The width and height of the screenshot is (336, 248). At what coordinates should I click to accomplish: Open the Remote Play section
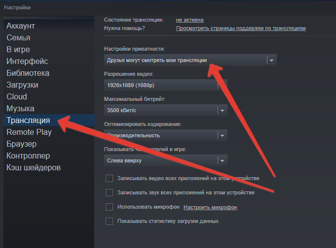pyautogui.click(x=29, y=132)
